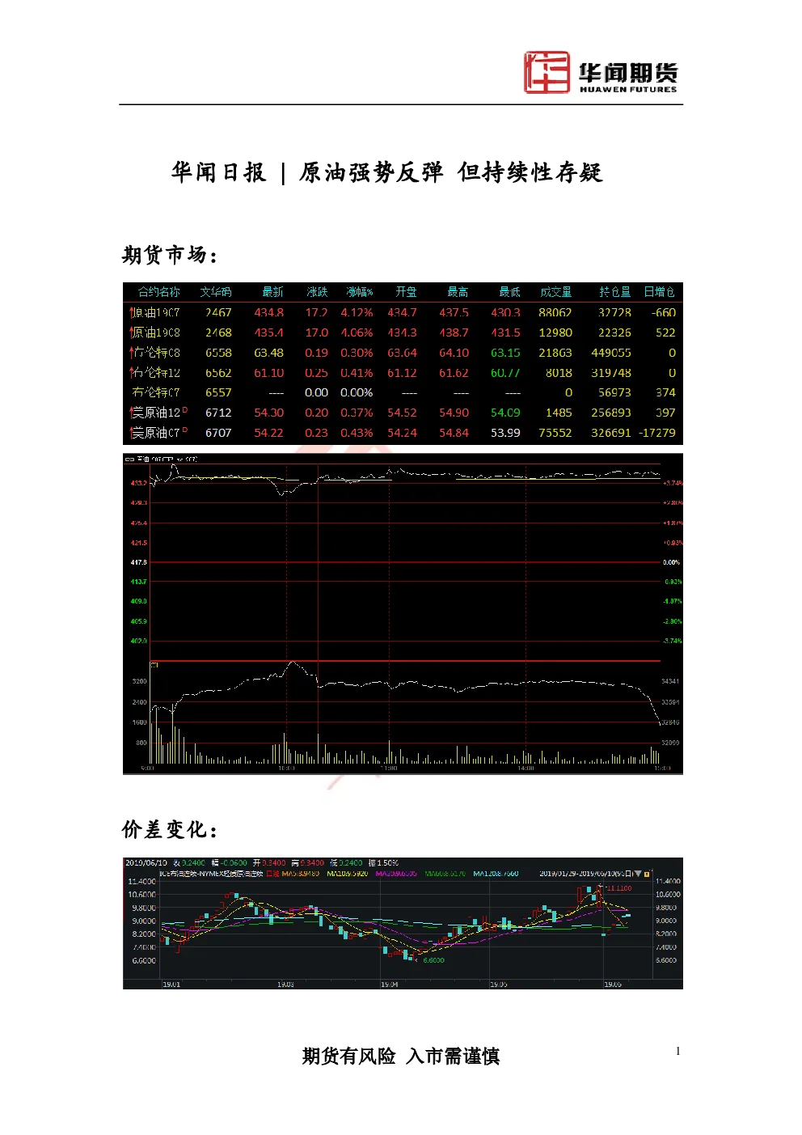
Task: Click the 19.03 date axis label
Action: click(285, 985)
